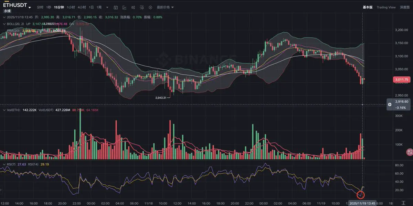Open the technical indicators line-chart icon
The height and width of the screenshot is (206, 413).
coord(124,7)
